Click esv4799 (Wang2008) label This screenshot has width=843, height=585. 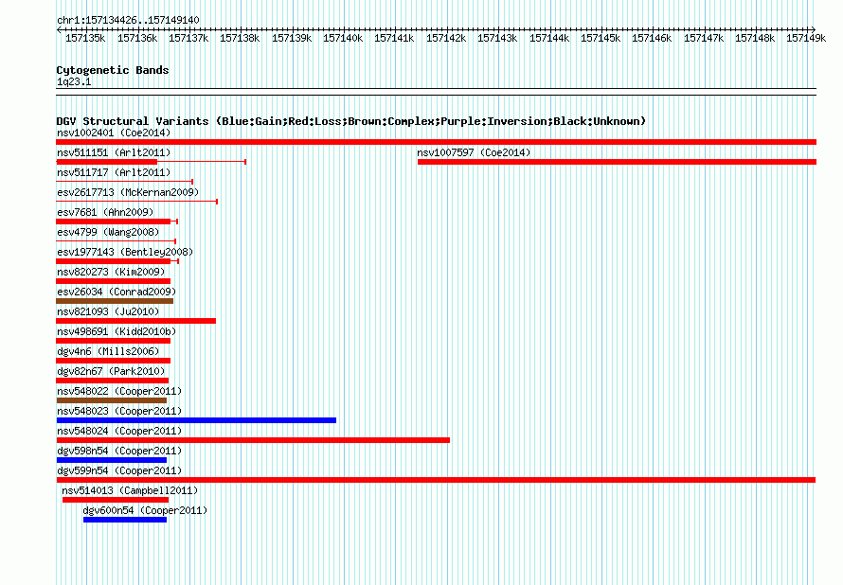[x=108, y=232]
